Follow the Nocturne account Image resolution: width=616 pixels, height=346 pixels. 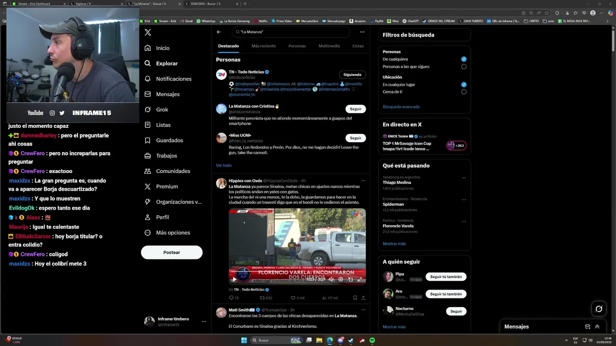(456, 311)
